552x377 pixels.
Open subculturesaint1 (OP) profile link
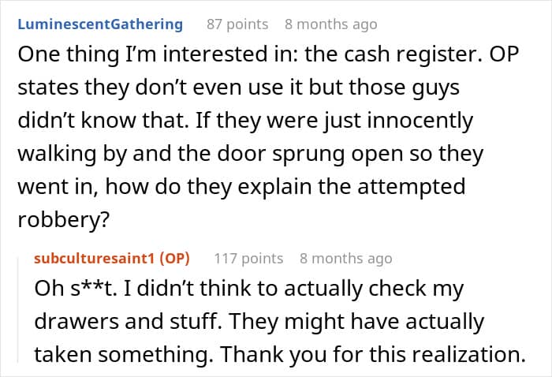click(x=112, y=259)
